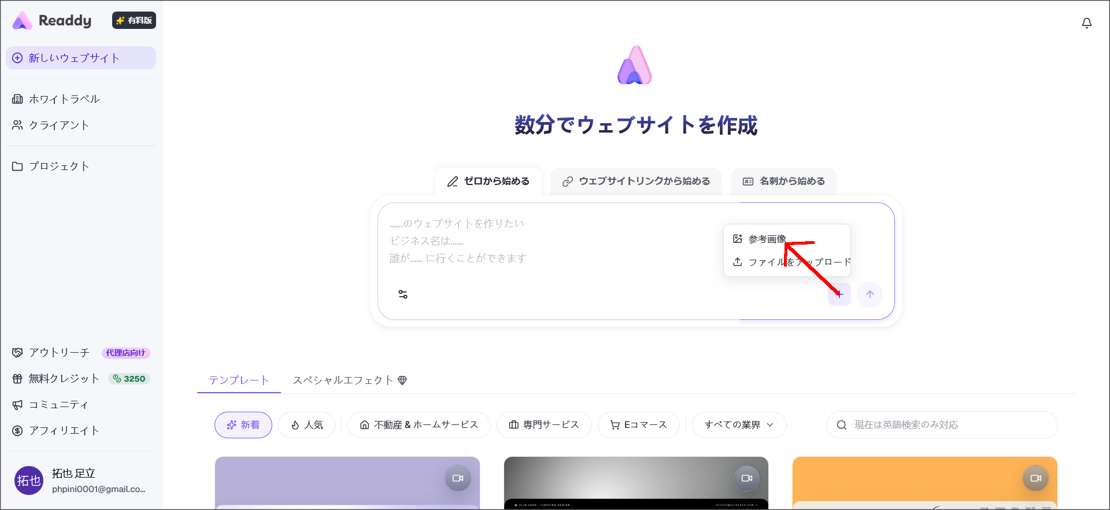Click the video icon on the purple template
The image size is (1110, 510).
(x=458, y=478)
